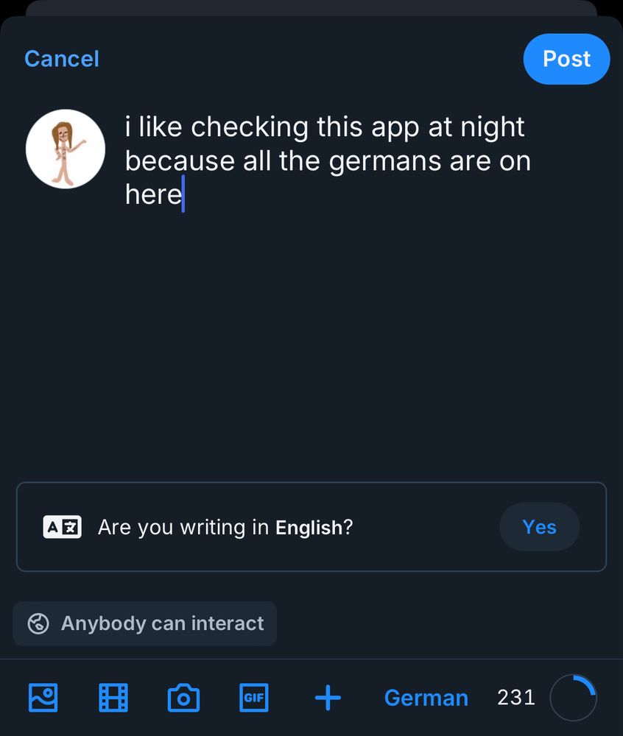Viewport: 623px width, 736px height.
Task: Click the word 'germans' in the draft
Action: [385, 162]
